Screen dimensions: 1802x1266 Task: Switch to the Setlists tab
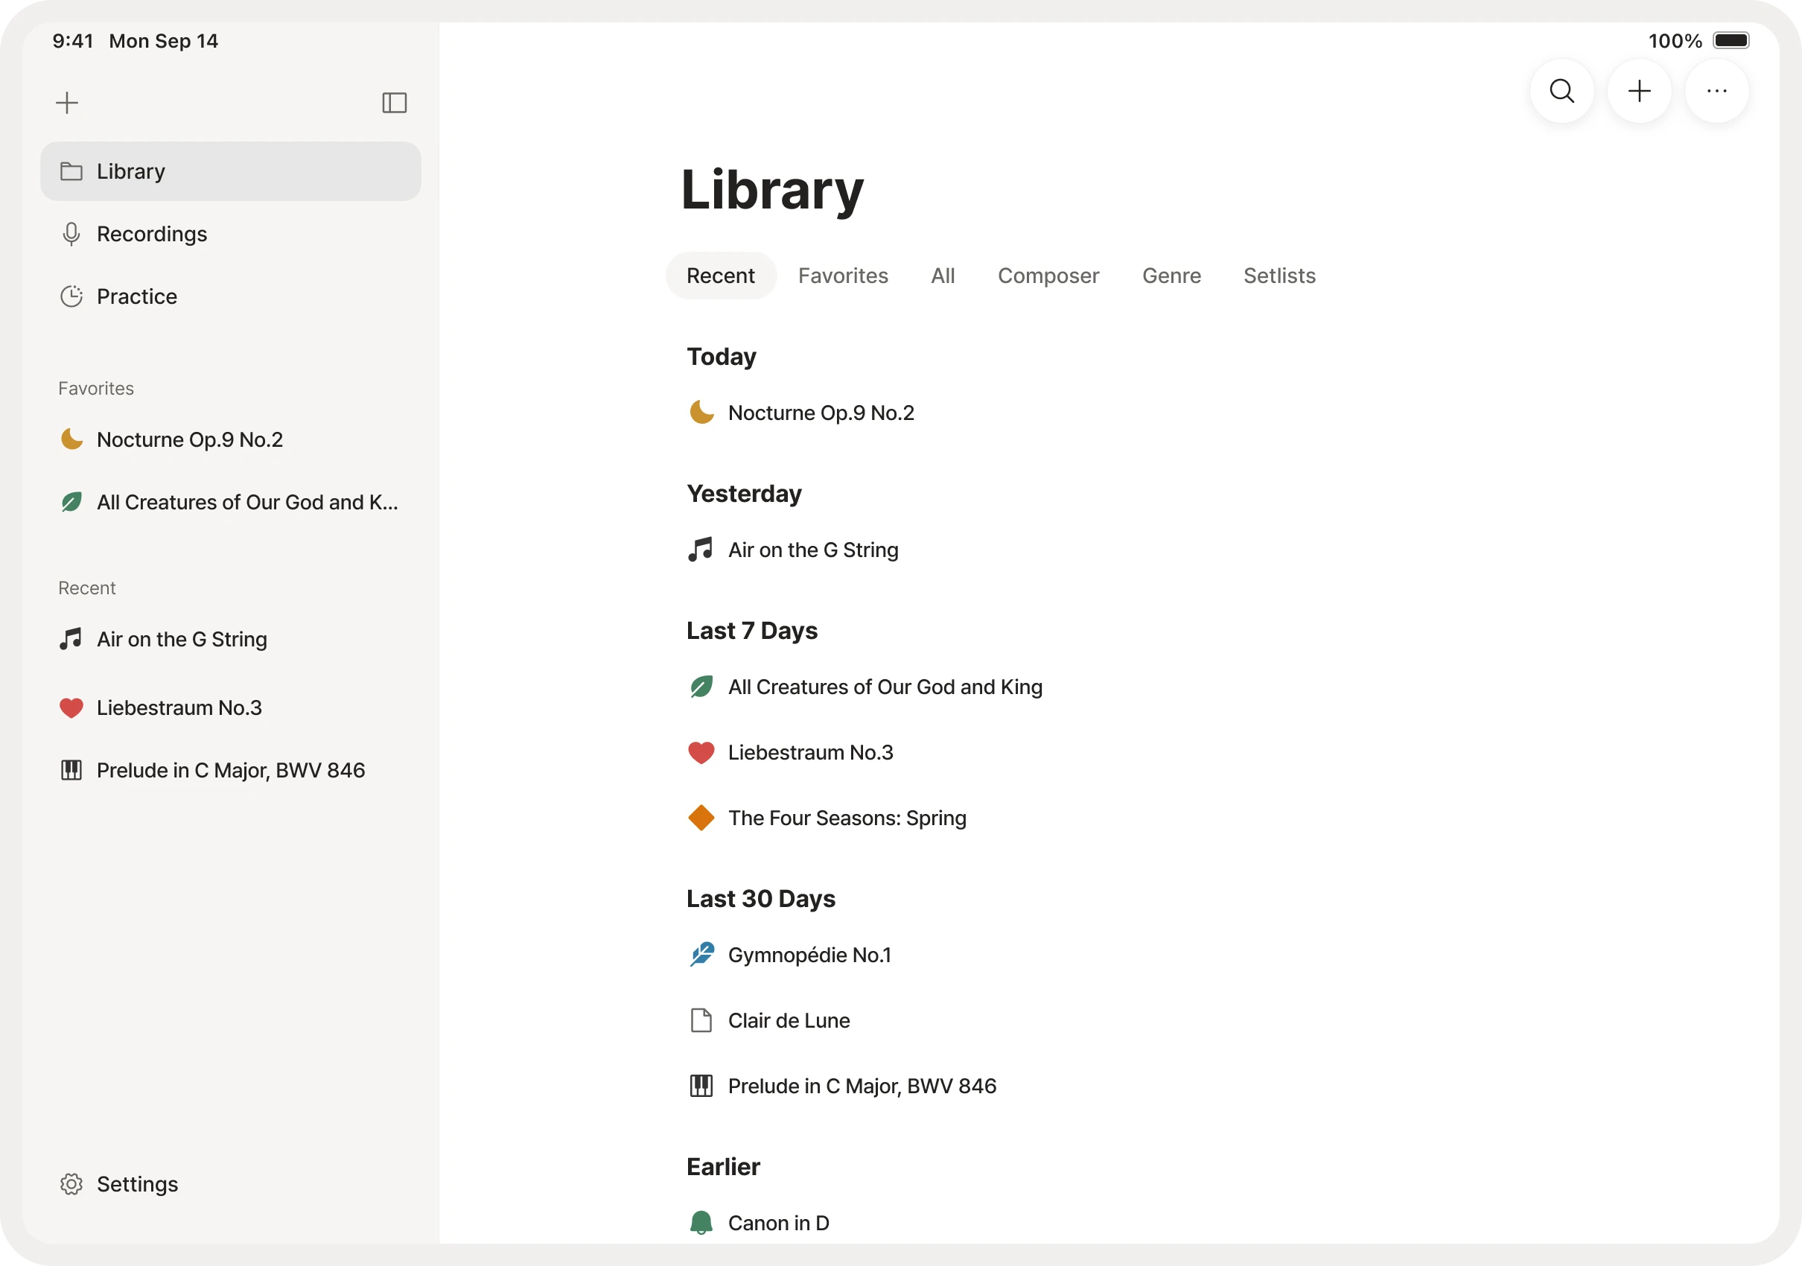tap(1279, 276)
